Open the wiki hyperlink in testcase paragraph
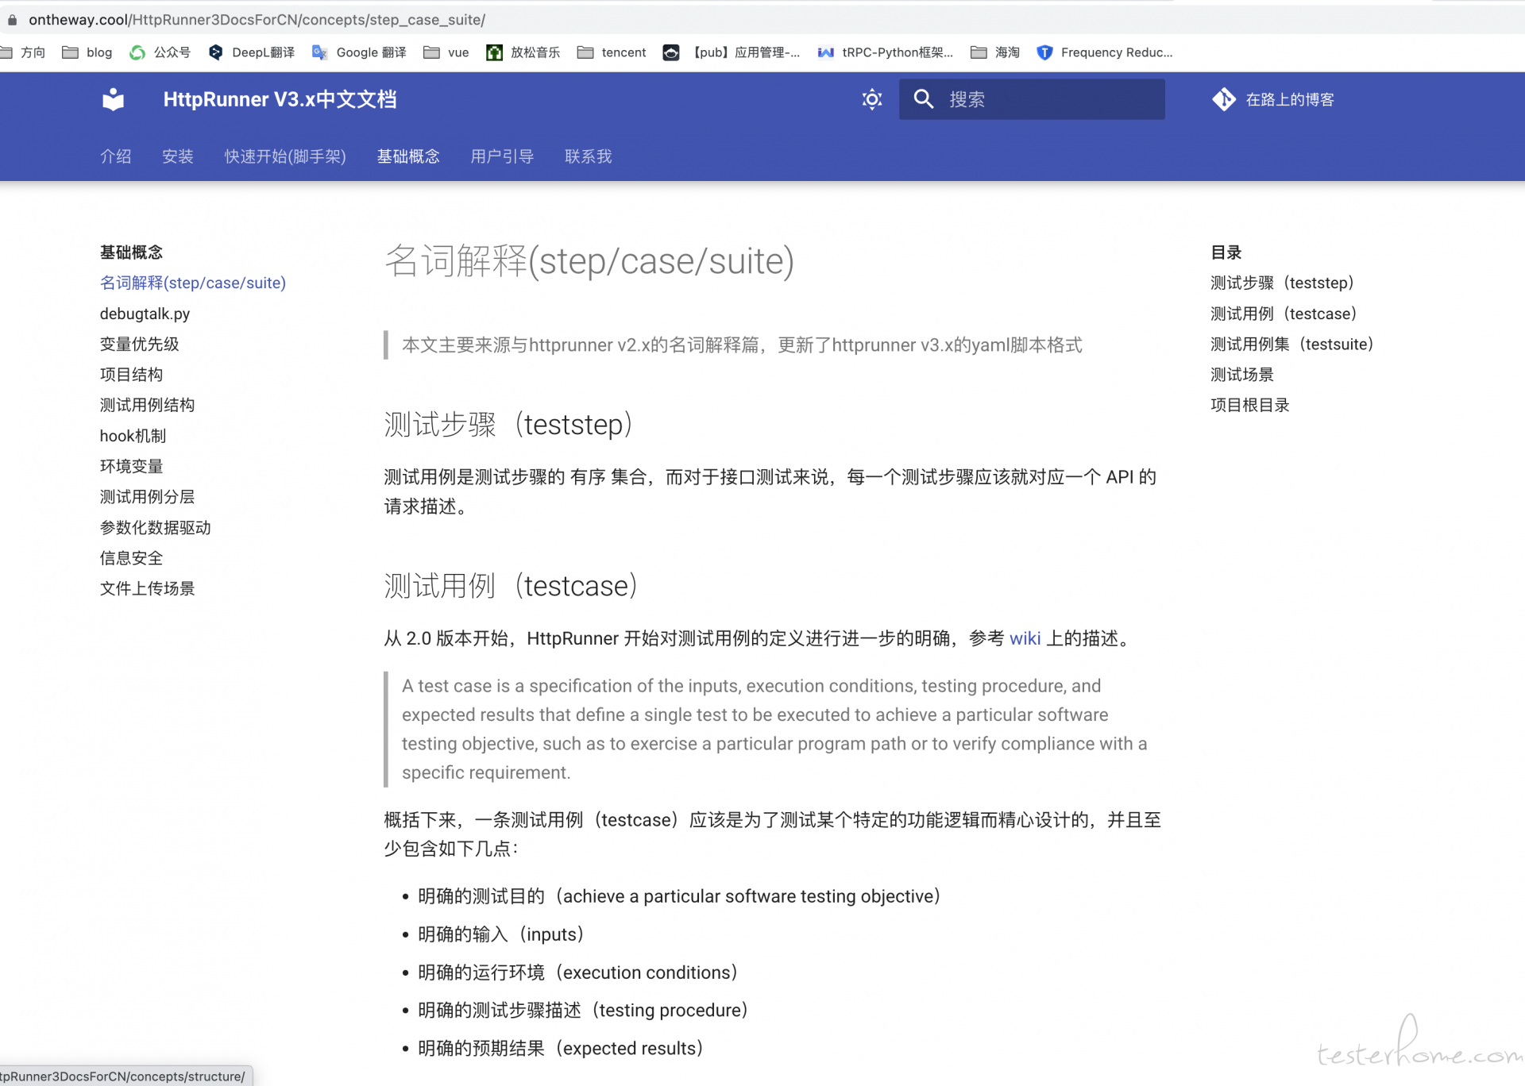Image resolution: width=1525 pixels, height=1086 pixels. [1025, 638]
